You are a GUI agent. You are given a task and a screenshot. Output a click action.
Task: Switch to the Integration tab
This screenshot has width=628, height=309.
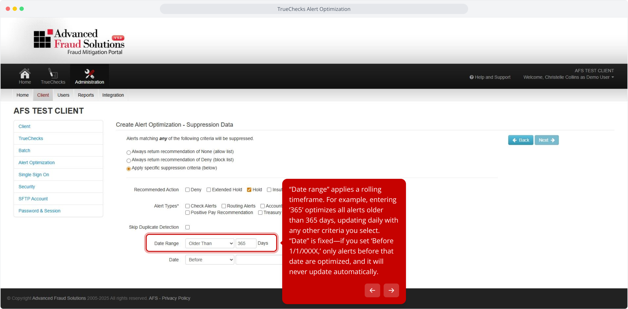pyautogui.click(x=113, y=95)
